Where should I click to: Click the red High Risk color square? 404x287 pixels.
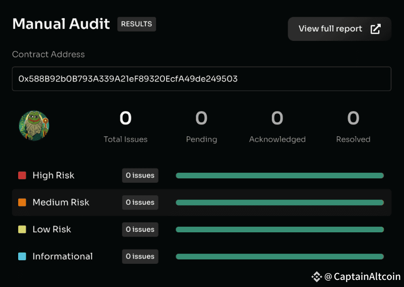tap(22, 176)
